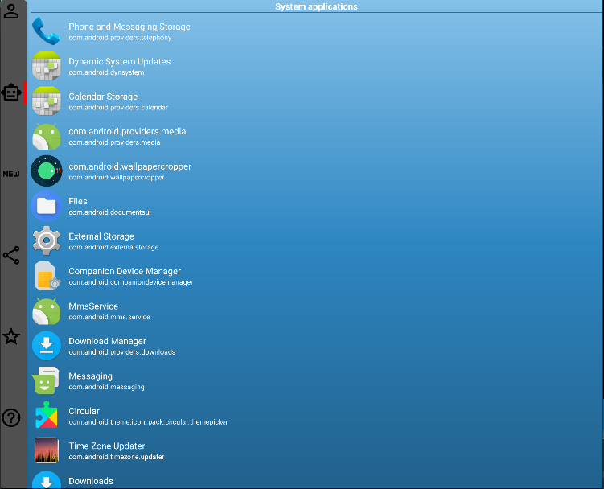This screenshot has width=604, height=489.
Task: Click the share icon in sidebar
Action: 11,255
